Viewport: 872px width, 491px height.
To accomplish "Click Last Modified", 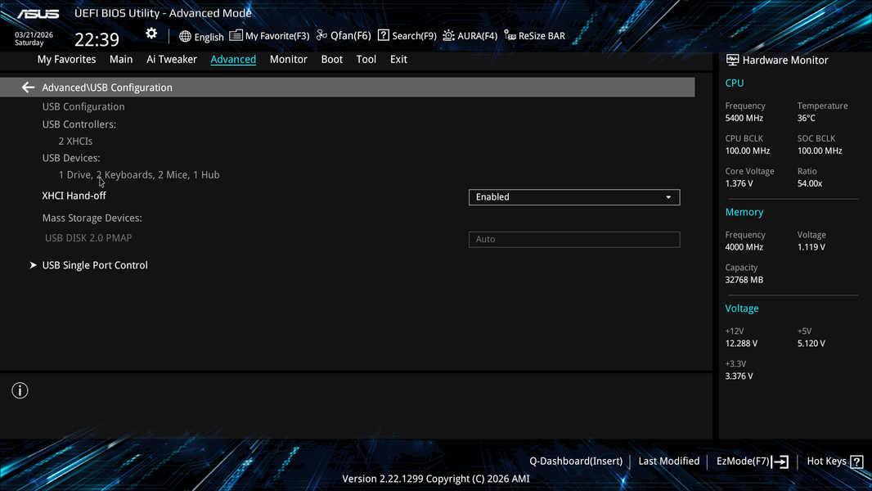I will coord(668,462).
